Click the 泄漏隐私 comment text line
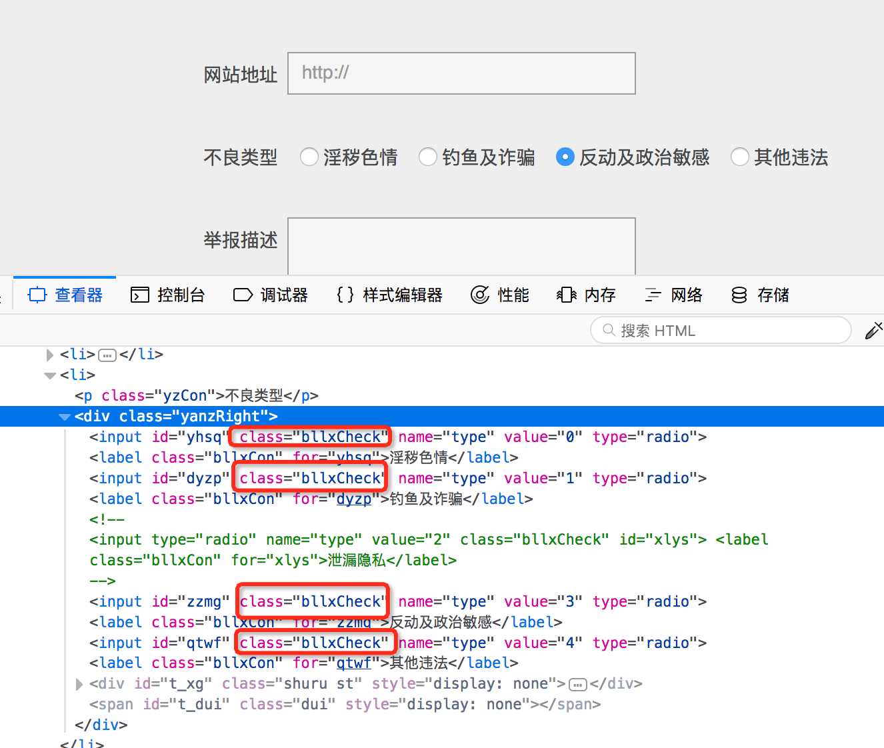The height and width of the screenshot is (748, 884). pos(273,561)
